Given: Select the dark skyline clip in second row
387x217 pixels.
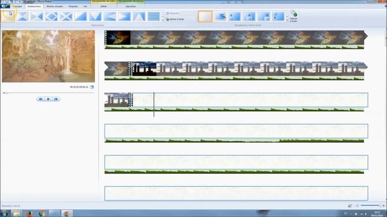Looking at the screenshot, I should 142,69.
